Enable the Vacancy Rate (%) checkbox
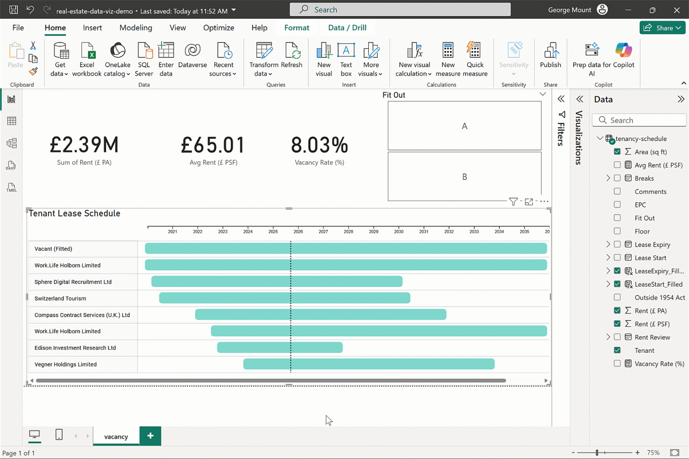Viewport: 689px width, 459px height. click(x=617, y=364)
